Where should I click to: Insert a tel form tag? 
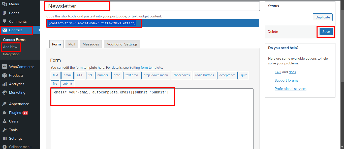pos(90,75)
